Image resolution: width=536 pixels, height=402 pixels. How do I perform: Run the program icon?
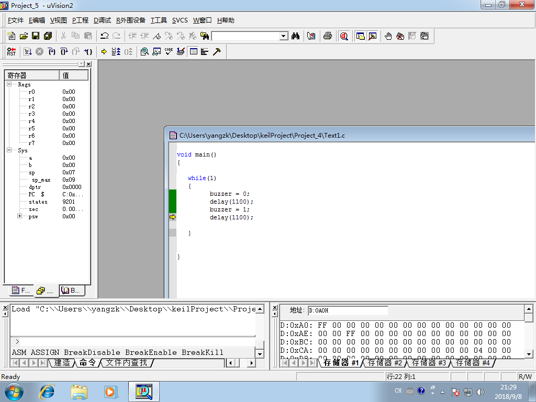click(28, 52)
